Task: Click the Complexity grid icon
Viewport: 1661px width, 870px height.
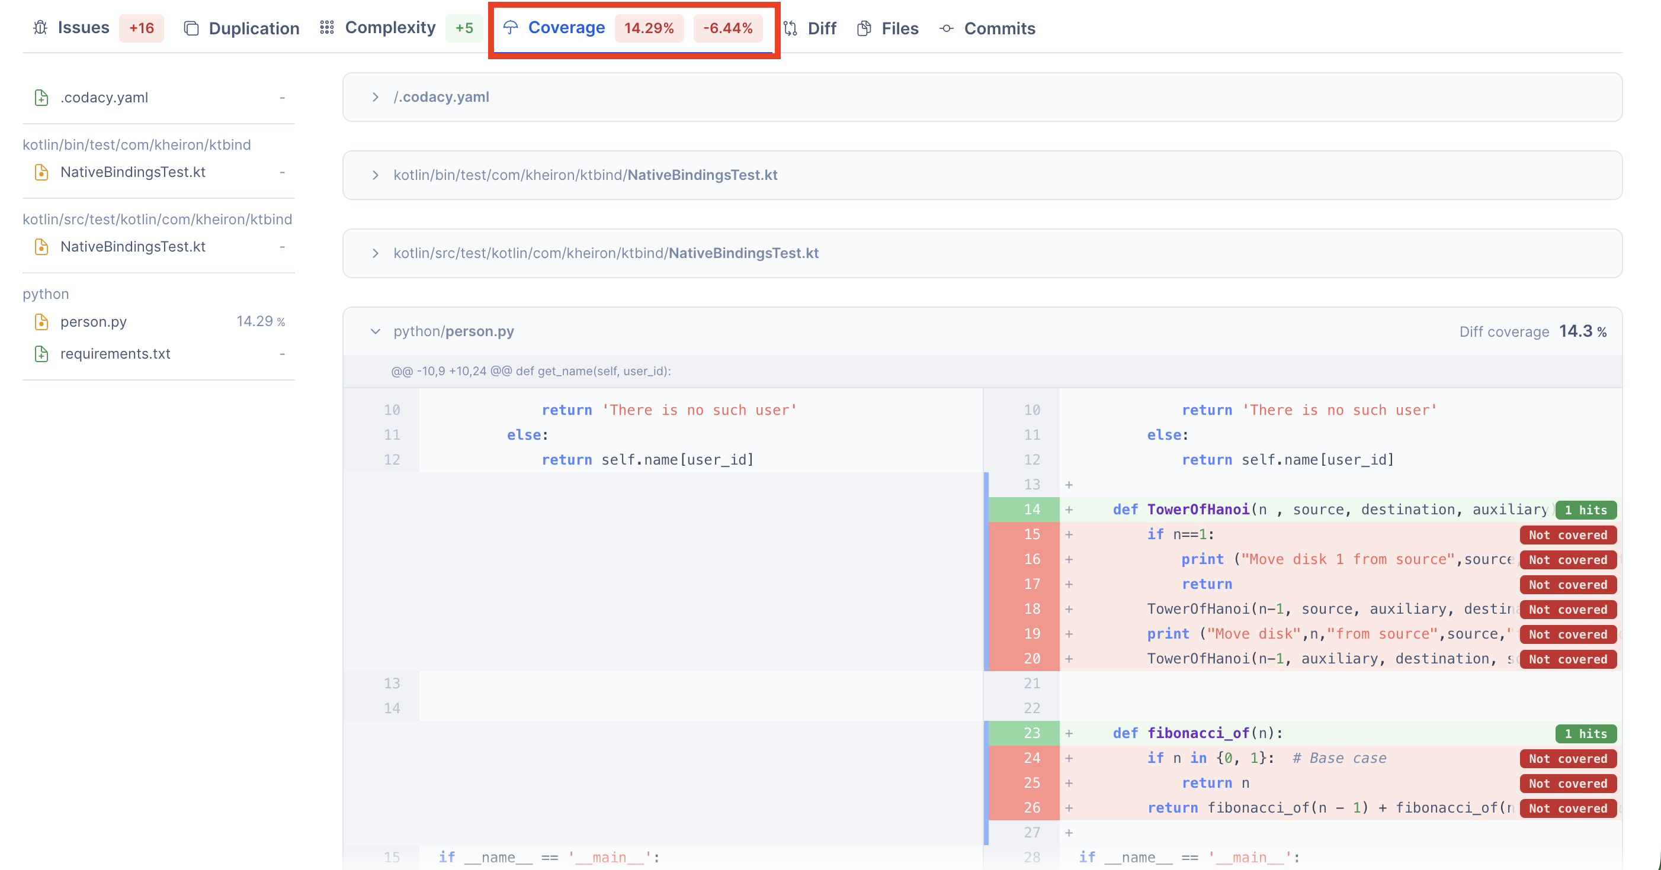Action: click(x=327, y=28)
